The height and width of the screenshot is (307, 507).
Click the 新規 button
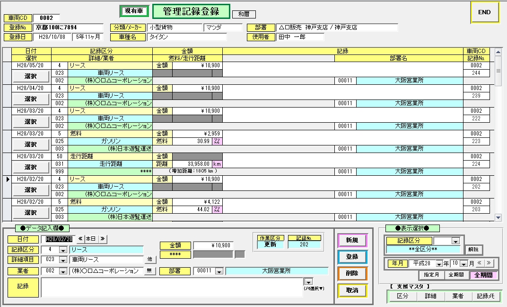[352, 240]
